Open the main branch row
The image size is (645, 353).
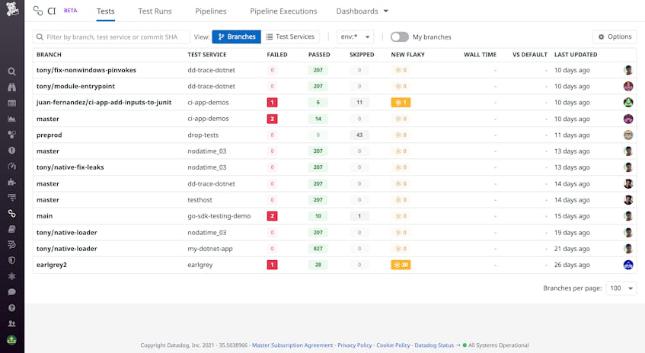334,216
